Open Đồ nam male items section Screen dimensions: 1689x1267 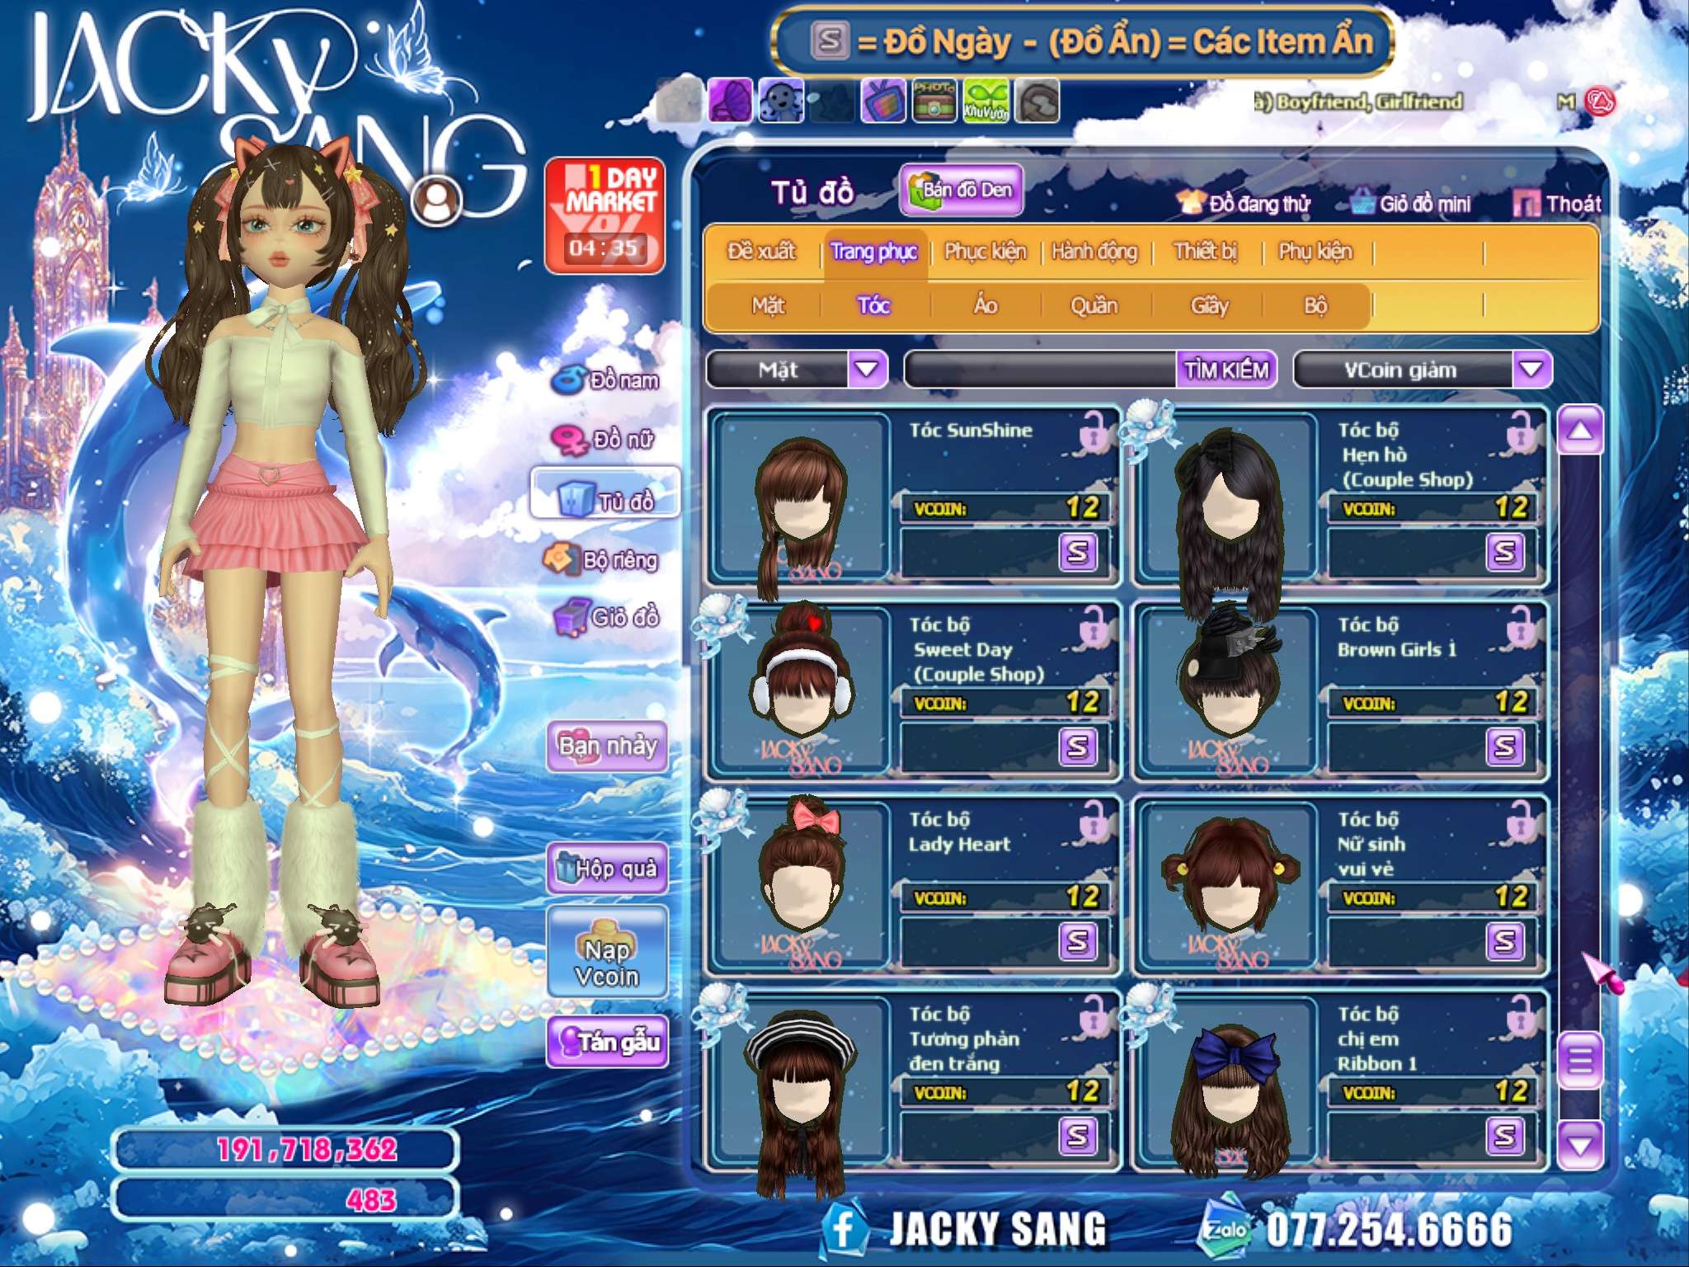click(606, 380)
